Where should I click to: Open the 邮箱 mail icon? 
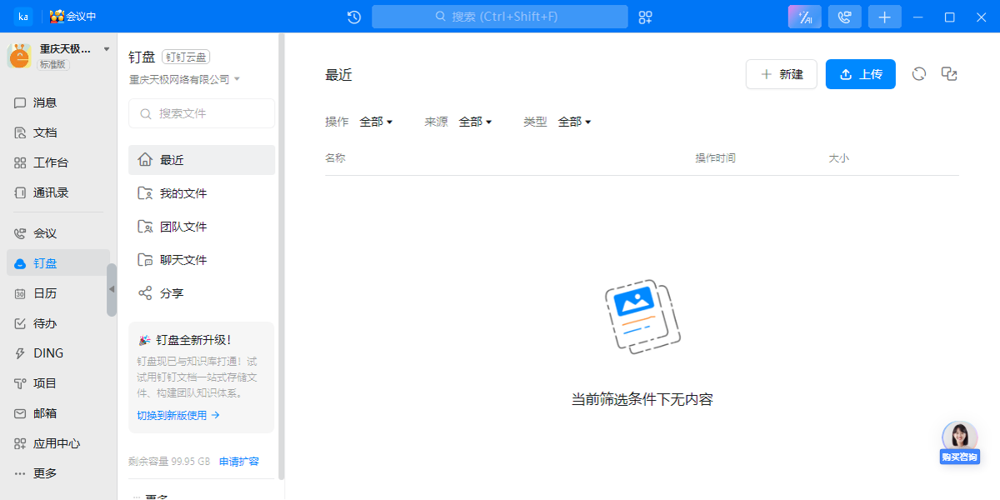point(20,412)
